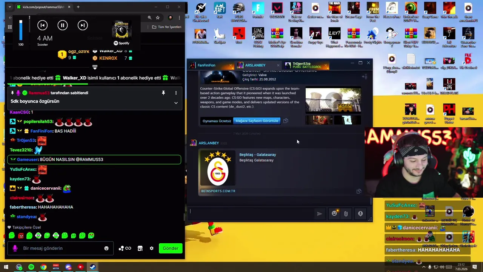Screen dimensions: 483x272
Task: Open Spotify from the taskbar
Action: [31, 267]
